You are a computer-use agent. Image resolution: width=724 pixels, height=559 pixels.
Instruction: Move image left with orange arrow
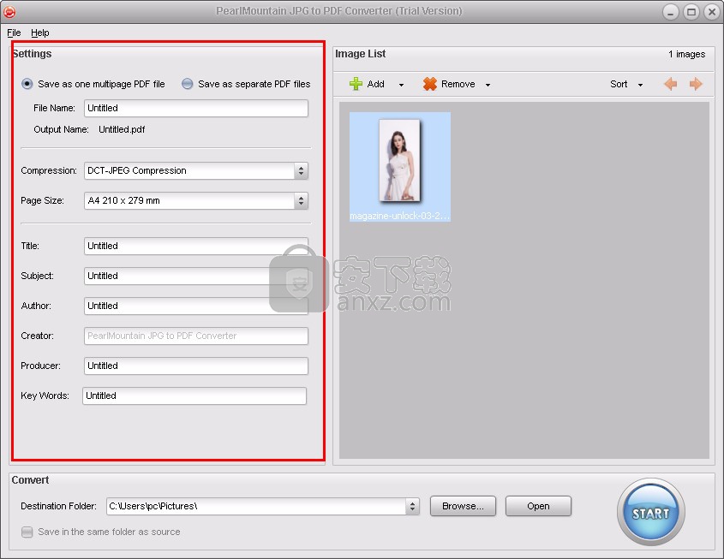click(x=670, y=84)
